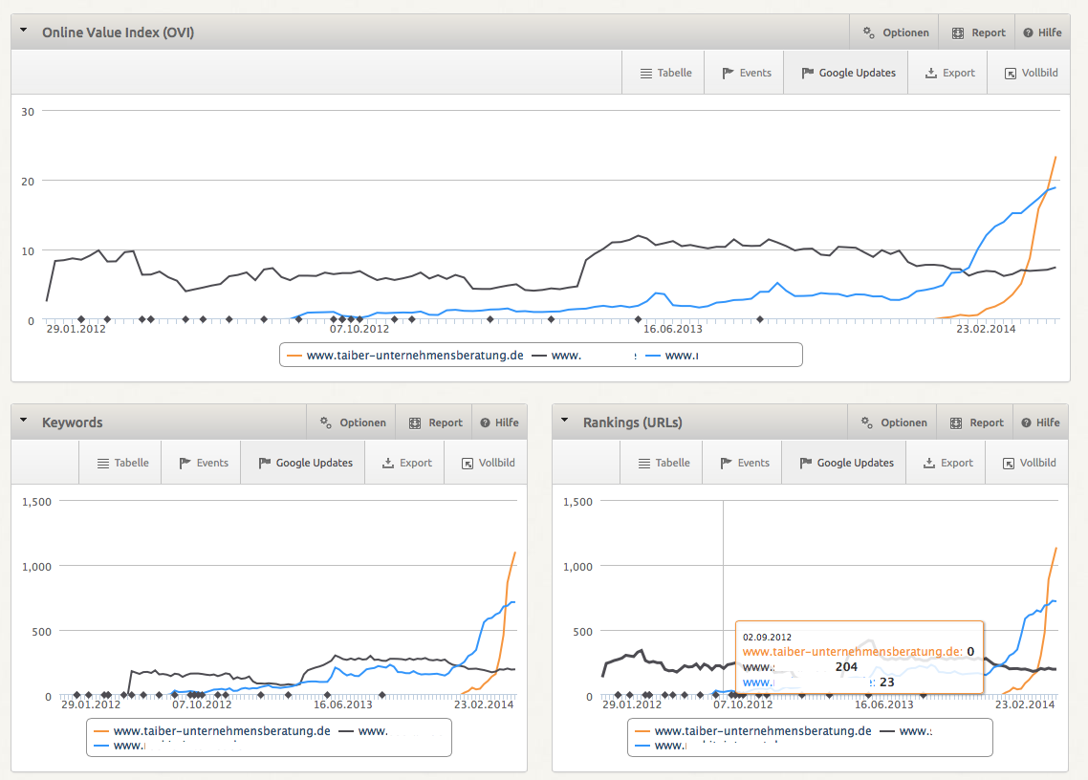Open Hilfe in the Keywords panel header
This screenshot has height=780, width=1088.
click(500, 422)
